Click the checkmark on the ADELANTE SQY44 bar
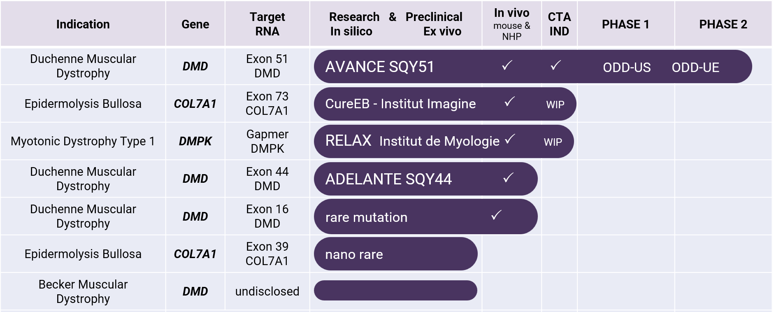The height and width of the screenshot is (312, 774). [x=508, y=177]
